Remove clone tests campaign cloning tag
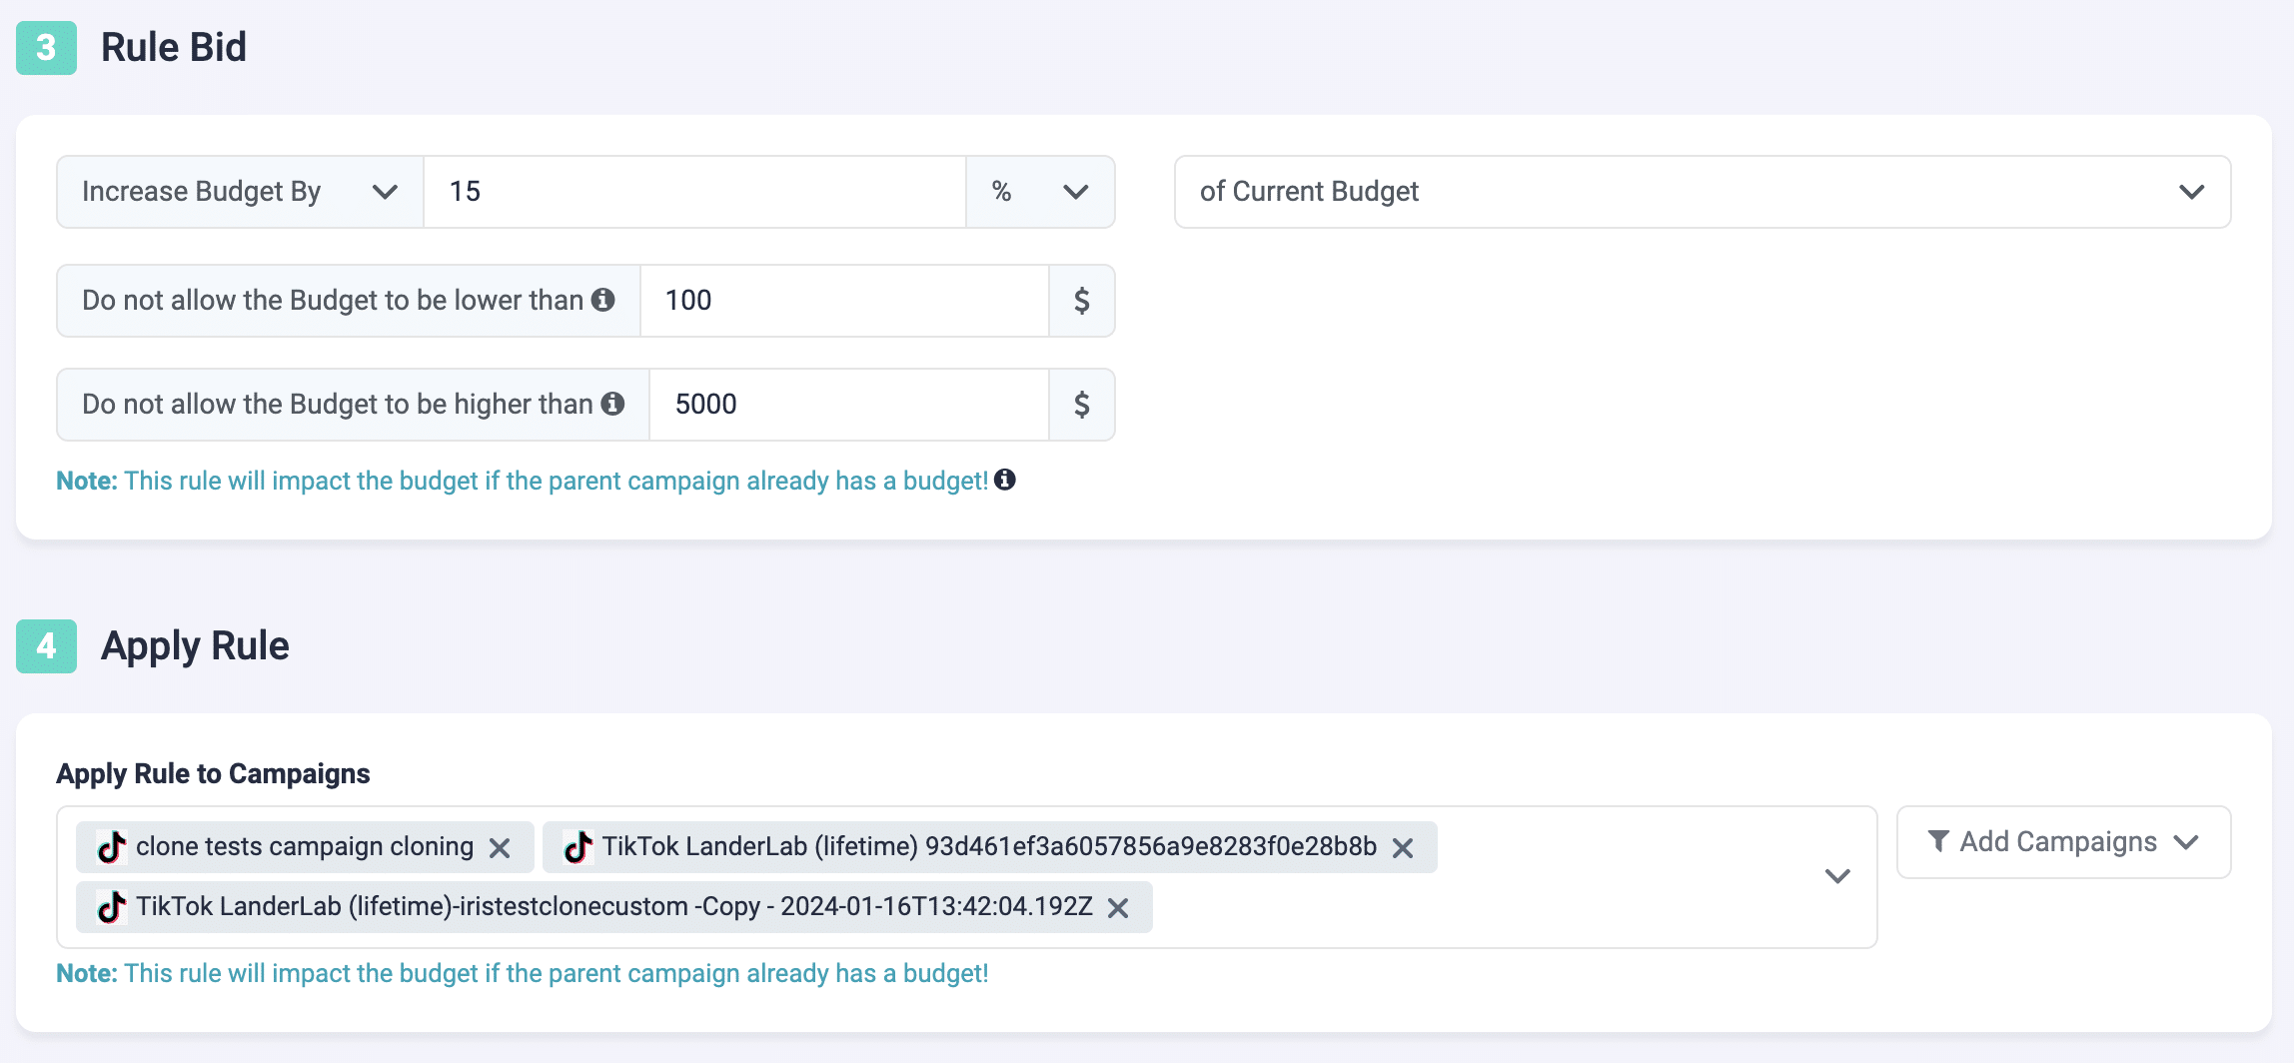Screen dimensions: 2294x1063 tap(500, 848)
